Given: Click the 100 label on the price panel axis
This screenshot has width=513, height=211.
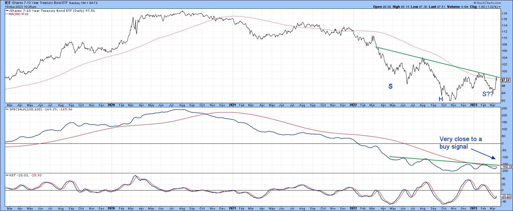Looking at the screenshot, I should (x=504, y=71).
